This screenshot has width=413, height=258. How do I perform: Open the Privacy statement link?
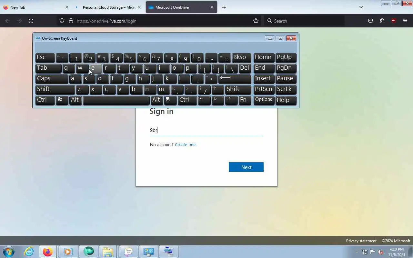point(361,241)
